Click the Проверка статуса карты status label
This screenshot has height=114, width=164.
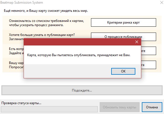(21, 103)
